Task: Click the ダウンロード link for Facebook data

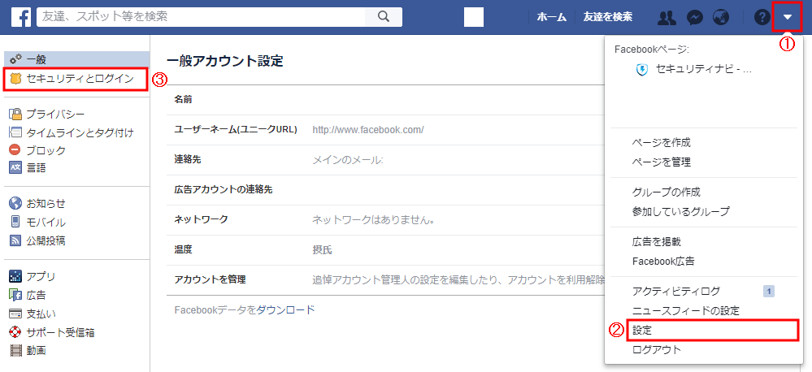Action: point(285,310)
